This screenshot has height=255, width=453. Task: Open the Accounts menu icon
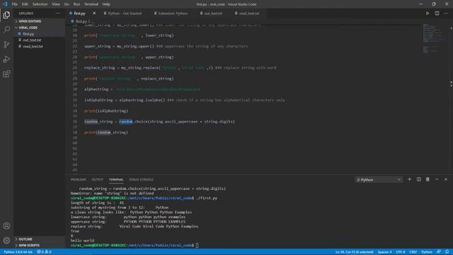pyautogui.click(x=6, y=226)
